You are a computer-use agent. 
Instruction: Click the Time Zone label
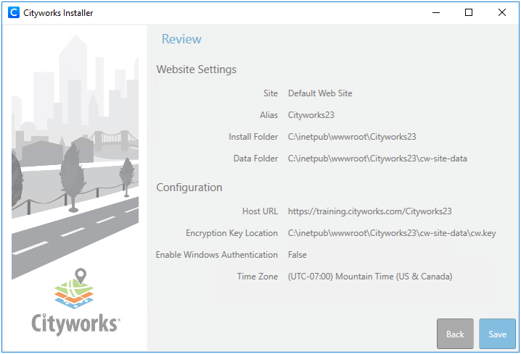(x=257, y=277)
